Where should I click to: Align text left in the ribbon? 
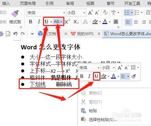pos(128,22)
